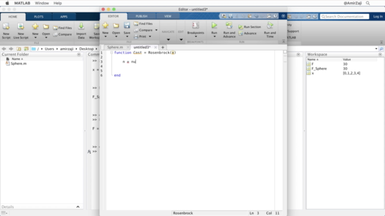Screen dimensions: 385x216
Task: Click Browse for folder icon
Action: (x=26, y=49)
